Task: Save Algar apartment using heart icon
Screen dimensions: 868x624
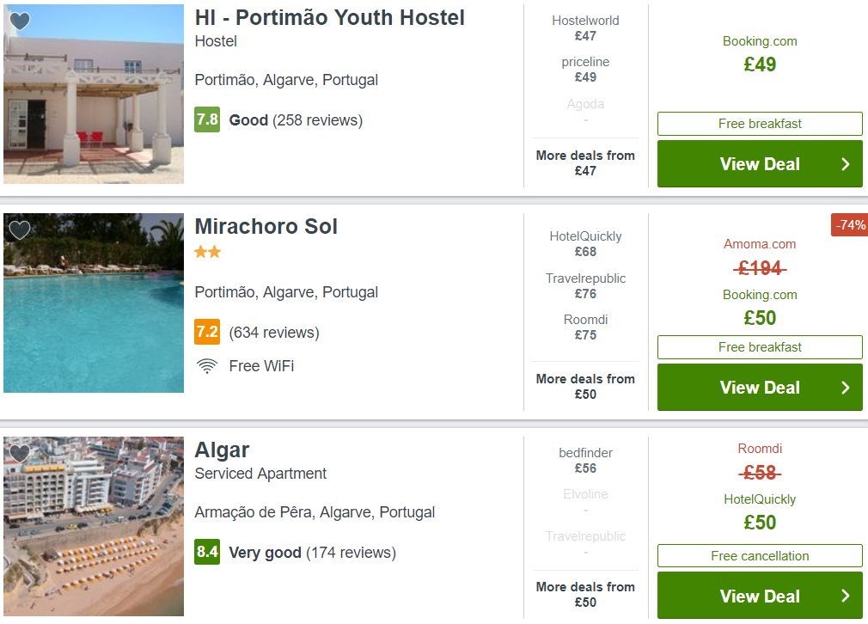Action: click(20, 453)
